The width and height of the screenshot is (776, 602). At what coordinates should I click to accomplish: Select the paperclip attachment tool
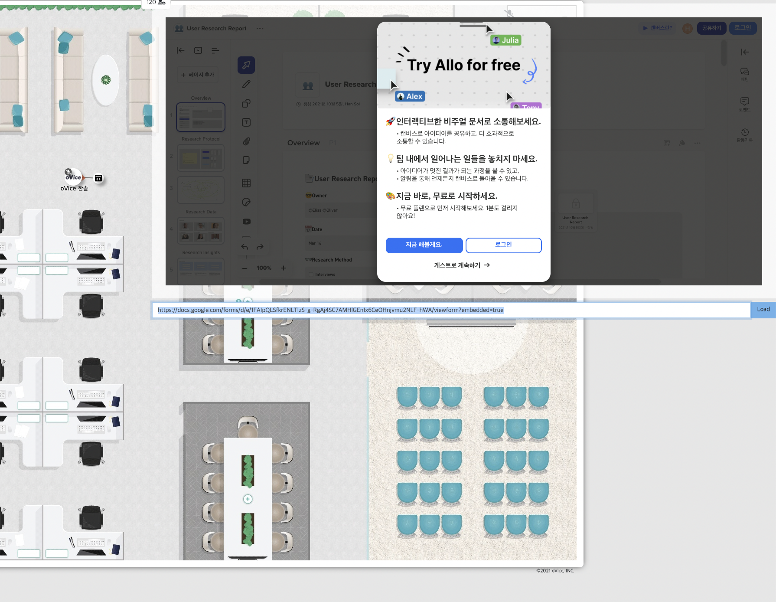tap(246, 141)
